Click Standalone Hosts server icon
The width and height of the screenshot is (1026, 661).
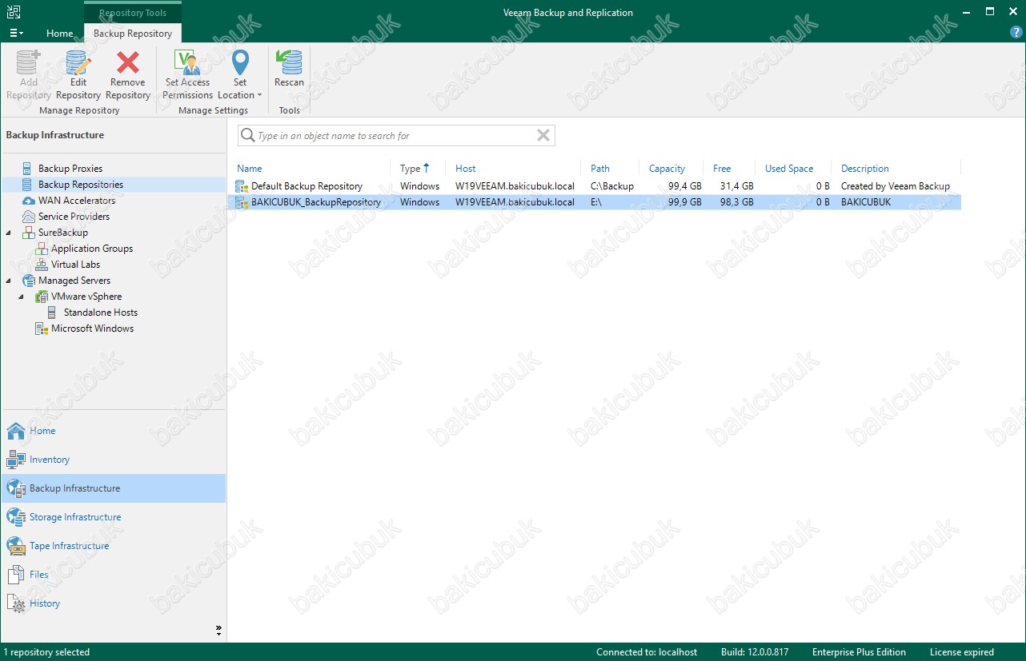click(x=53, y=313)
